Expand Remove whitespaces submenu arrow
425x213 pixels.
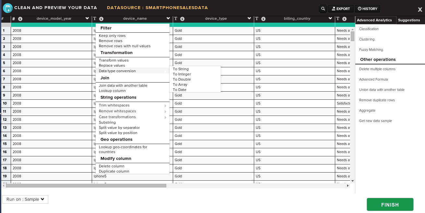pyautogui.click(x=165, y=112)
